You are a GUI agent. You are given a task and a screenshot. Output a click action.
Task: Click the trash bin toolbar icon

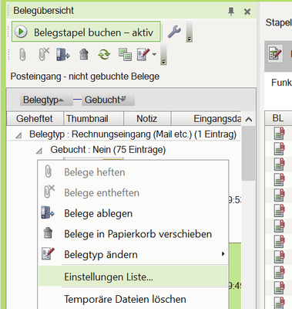click(84, 54)
